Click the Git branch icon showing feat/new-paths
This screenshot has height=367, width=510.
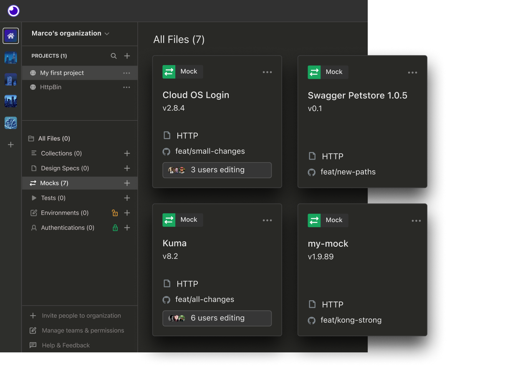311,172
